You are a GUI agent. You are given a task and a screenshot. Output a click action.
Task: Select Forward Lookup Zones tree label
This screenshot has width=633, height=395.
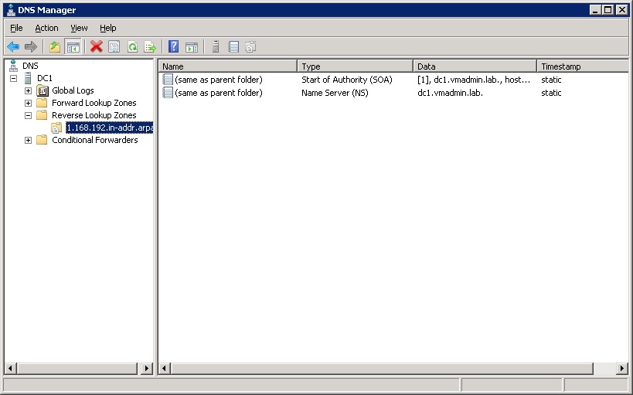(94, 103)
